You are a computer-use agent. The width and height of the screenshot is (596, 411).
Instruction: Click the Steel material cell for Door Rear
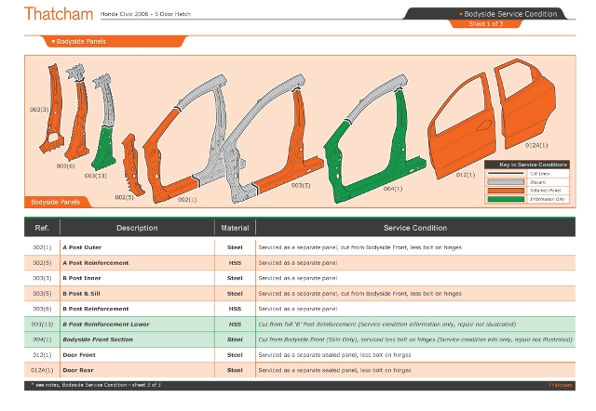tap(235, 370)
